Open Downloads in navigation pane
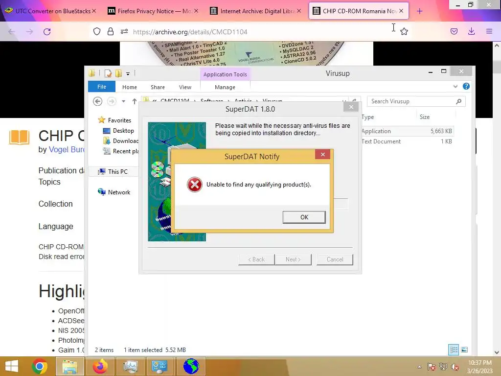The image size is (501, 376). tap(121, 141)
